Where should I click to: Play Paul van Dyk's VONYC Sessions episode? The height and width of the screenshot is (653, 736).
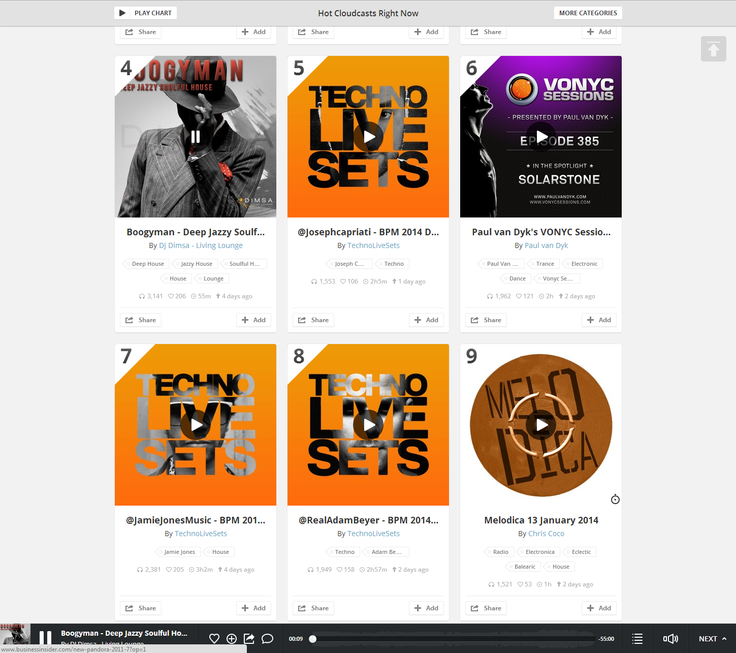[541, 137]
